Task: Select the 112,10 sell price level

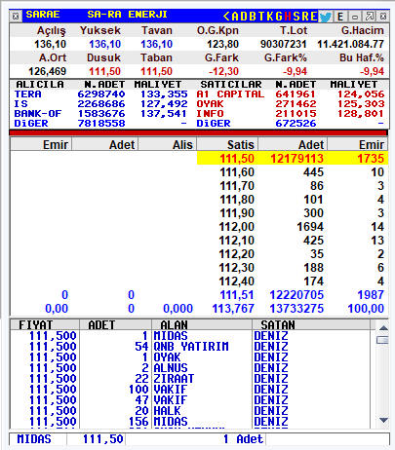Action: tap(237, 241)
